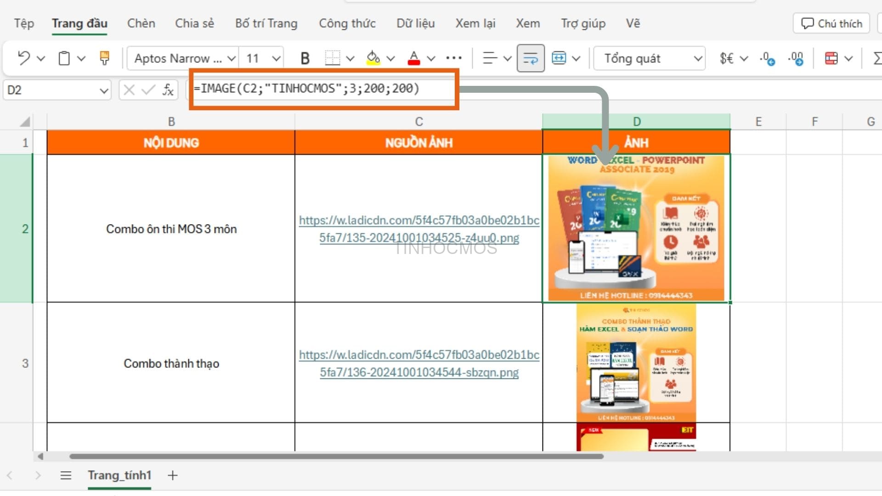Open the Aptos Narrow font dropdown
Image resolution: width=882 pixels, height=496 pixels.
click(x=232, y=58)
